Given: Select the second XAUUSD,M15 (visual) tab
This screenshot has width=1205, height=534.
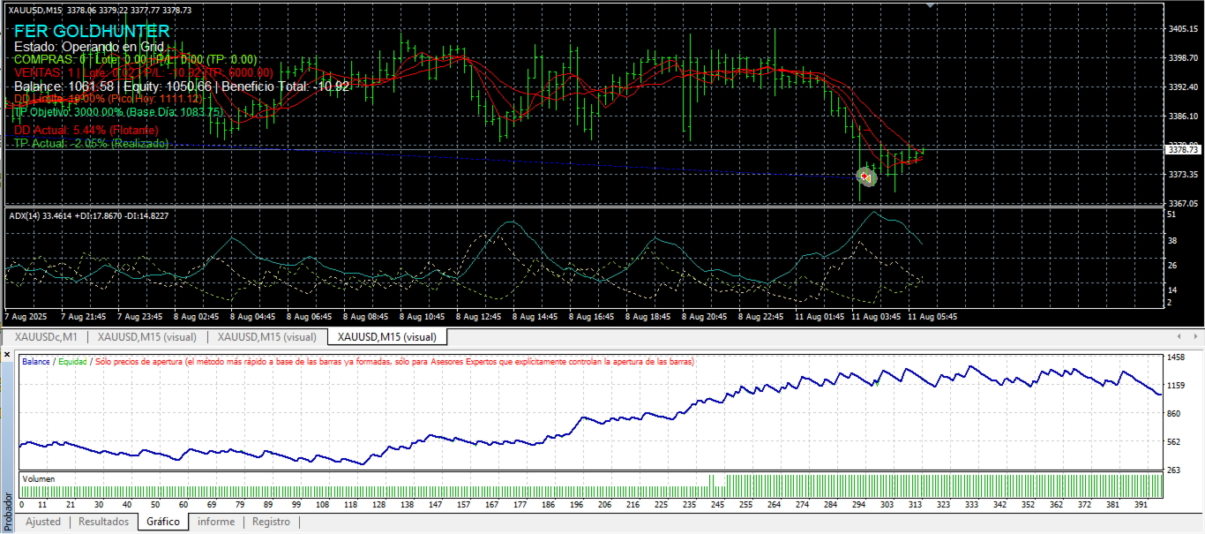Looking at the screenshot, I should 267,337.
